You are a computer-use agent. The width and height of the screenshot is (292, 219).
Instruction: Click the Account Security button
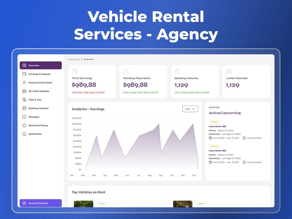click(x=41, y=203)
